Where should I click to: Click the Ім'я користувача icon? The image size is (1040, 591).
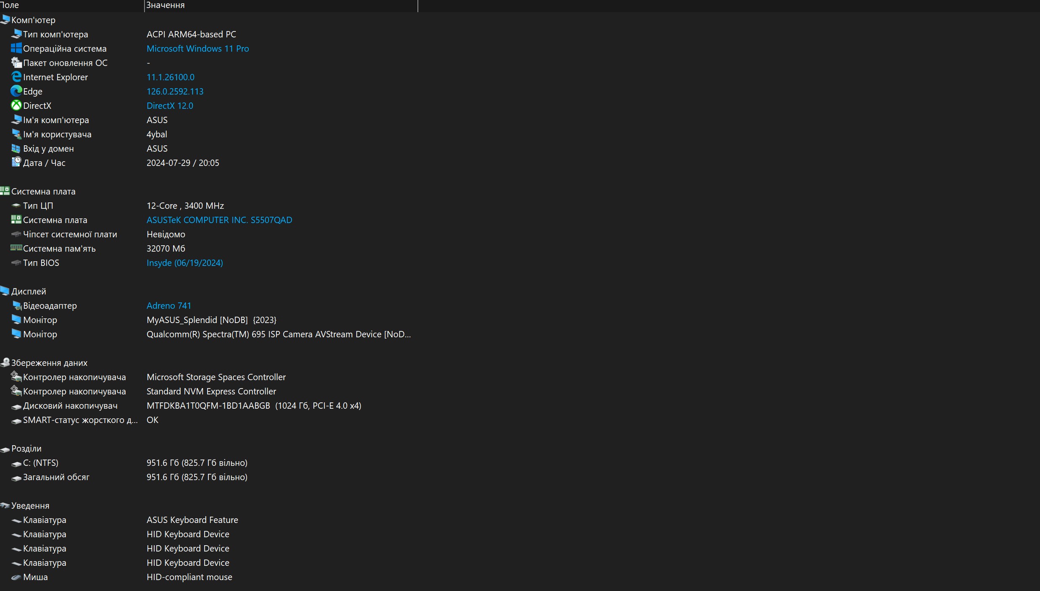click(16, 134)
